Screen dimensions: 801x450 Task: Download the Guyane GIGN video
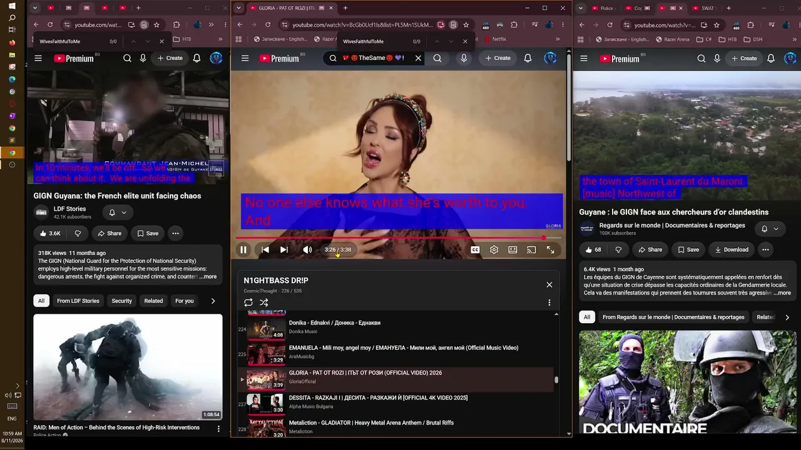click(730, 249)
